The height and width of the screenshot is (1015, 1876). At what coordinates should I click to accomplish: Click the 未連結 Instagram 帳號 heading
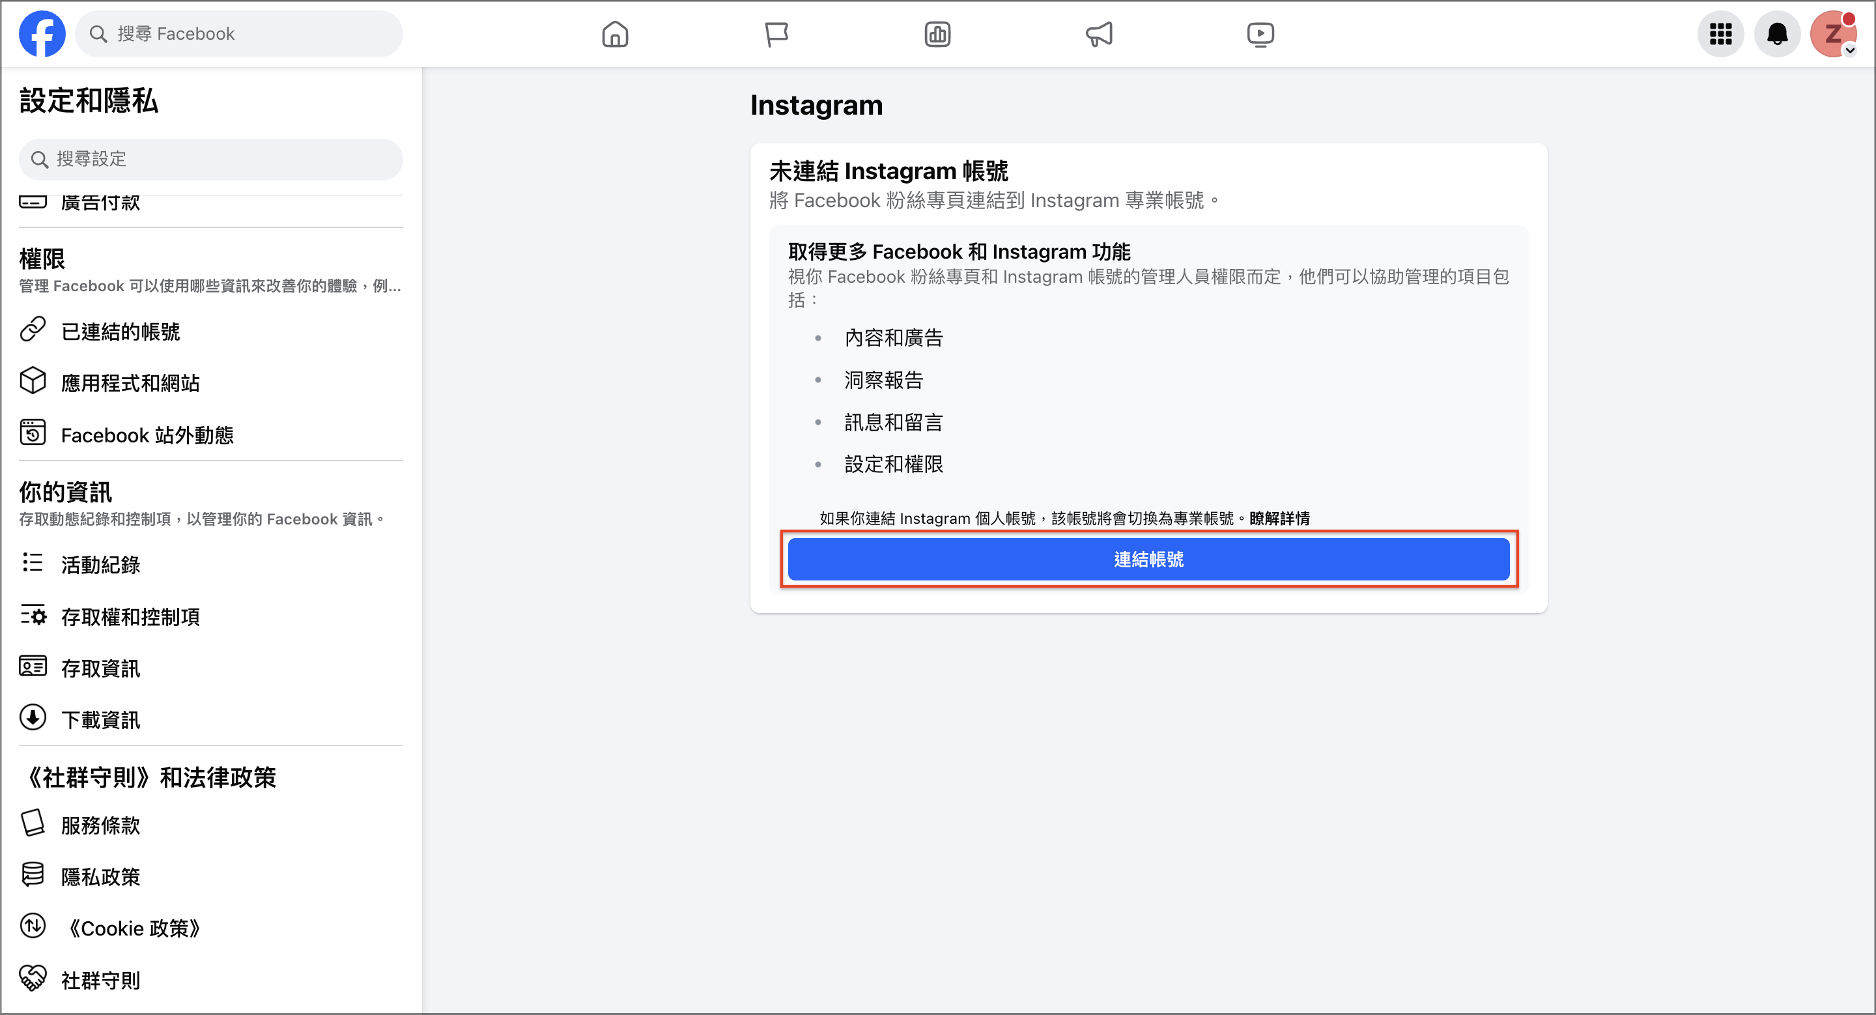(x=888, y=171)
